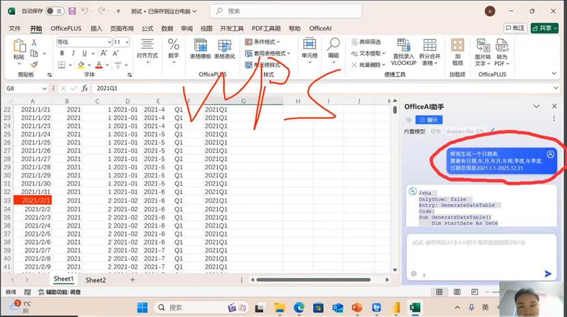Click the horizontal scrollbar thumb
The image size is (567, 317).
(x=313, y=280)
